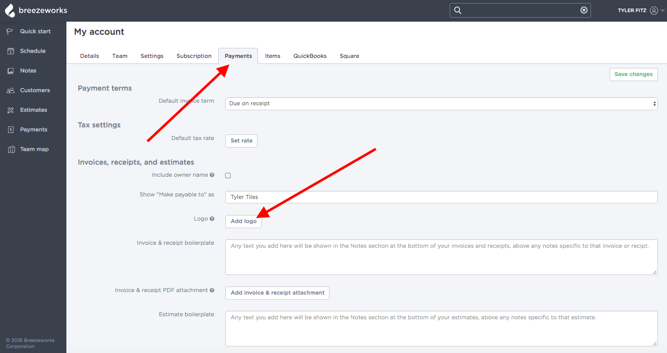This screenshot has width=667, height=353.
Task: Click help icon next to Include owner name
Action: click(x=212, y=175)
